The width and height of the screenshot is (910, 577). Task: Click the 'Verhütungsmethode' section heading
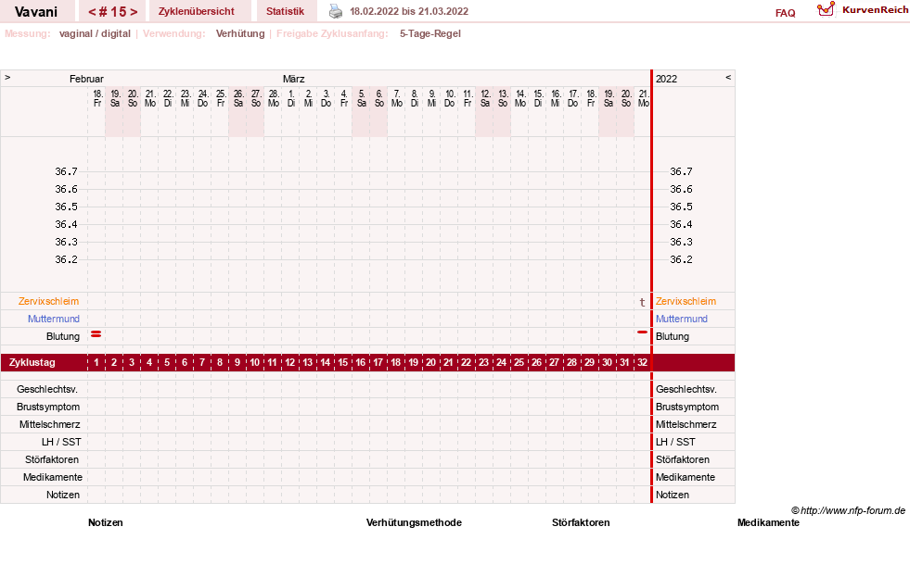[414, 522]
